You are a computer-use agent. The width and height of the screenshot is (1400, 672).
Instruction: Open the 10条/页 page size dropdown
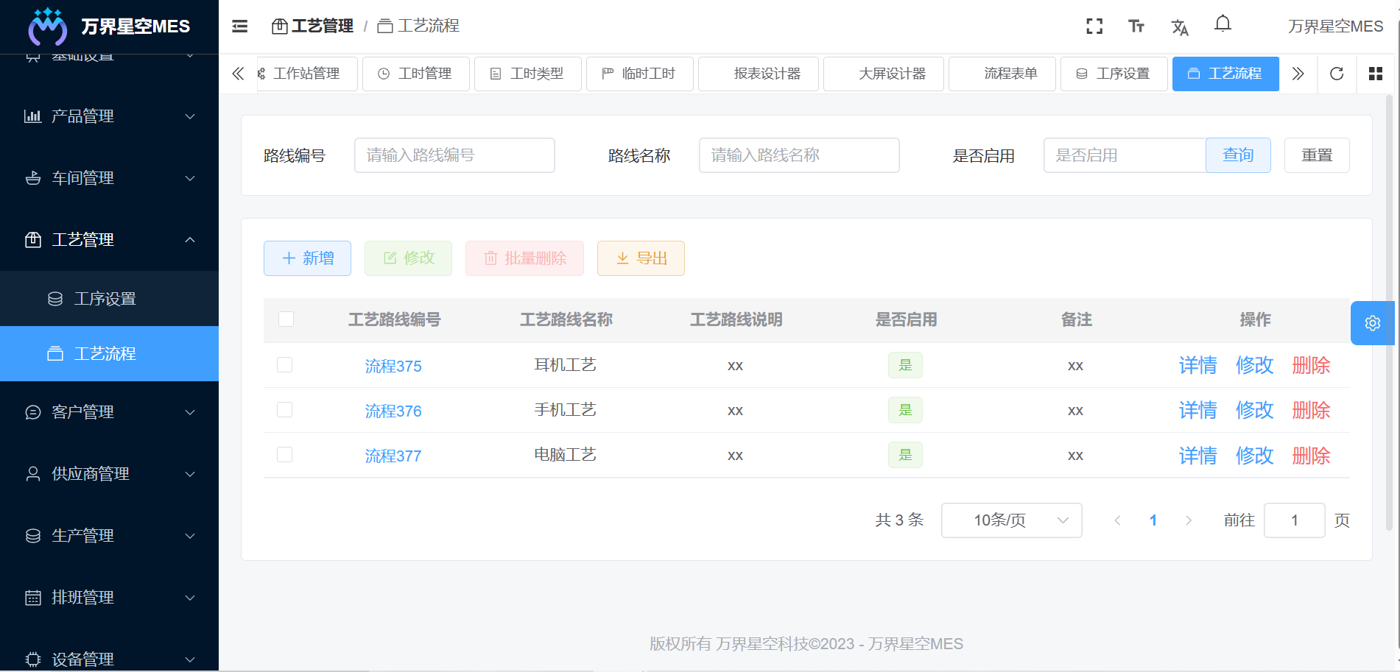[1011, 520]
